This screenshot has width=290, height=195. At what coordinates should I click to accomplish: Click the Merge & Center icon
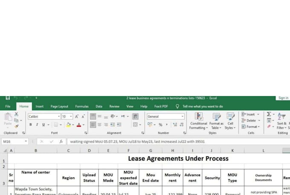pos(135,124)
